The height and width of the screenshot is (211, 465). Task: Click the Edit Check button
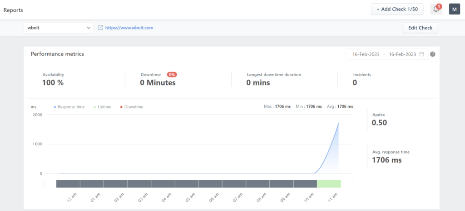pos(420,28)
